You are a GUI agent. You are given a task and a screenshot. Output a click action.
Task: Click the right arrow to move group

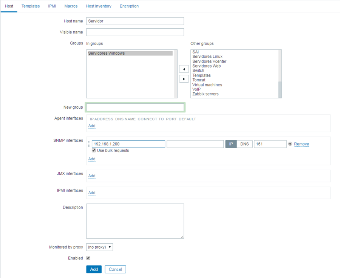pyautogui.click(x=184, y=79)
